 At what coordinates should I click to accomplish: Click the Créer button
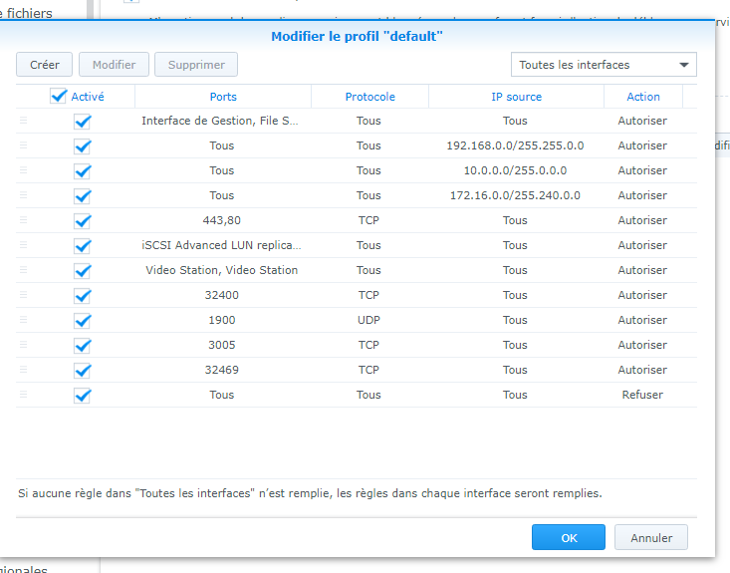tap(44, 65)
